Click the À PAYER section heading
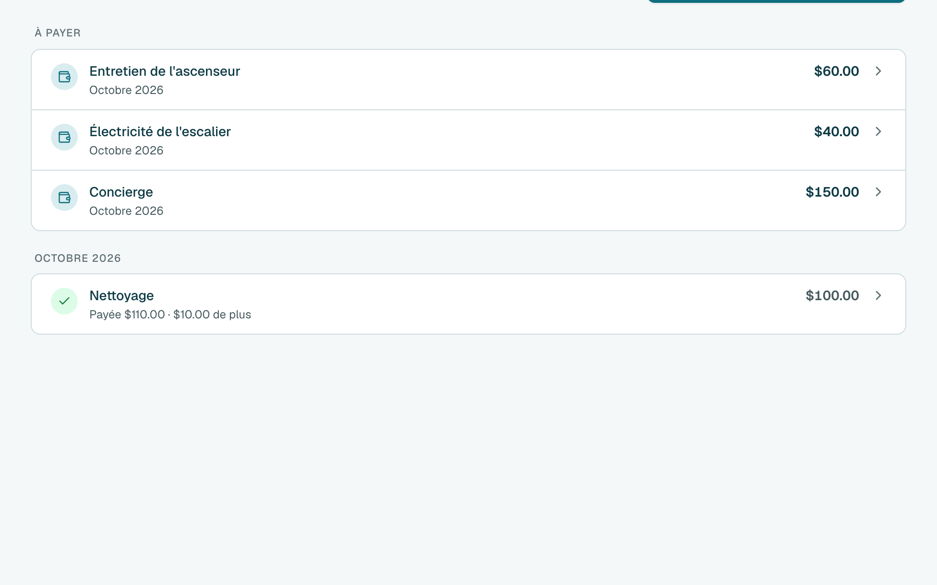Screen dimensions: 937x585 (x=58, y=33)
